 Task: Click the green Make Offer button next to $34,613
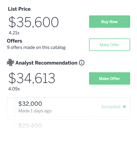pyautogui.click(x=110, y=78)
